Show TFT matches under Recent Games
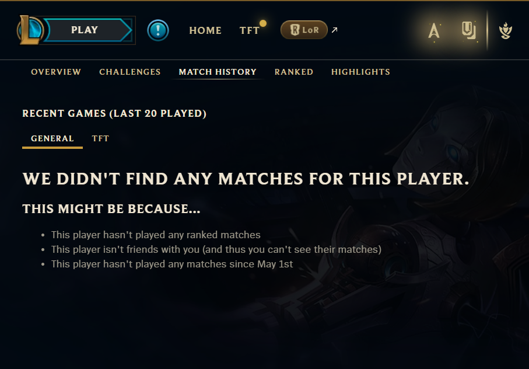529x369 pixels. [x=100, y=138]
